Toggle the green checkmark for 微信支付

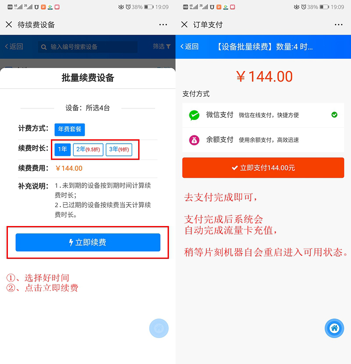point(334,115)
